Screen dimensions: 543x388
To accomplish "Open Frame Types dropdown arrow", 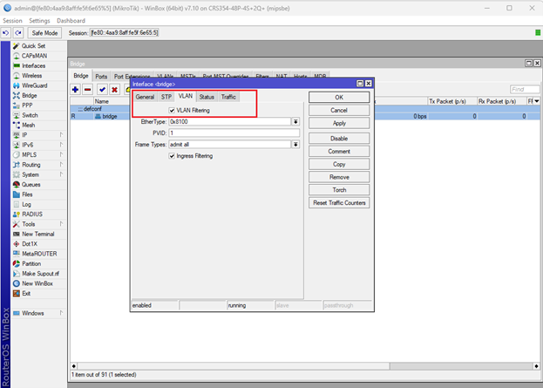I will point(295,145).
